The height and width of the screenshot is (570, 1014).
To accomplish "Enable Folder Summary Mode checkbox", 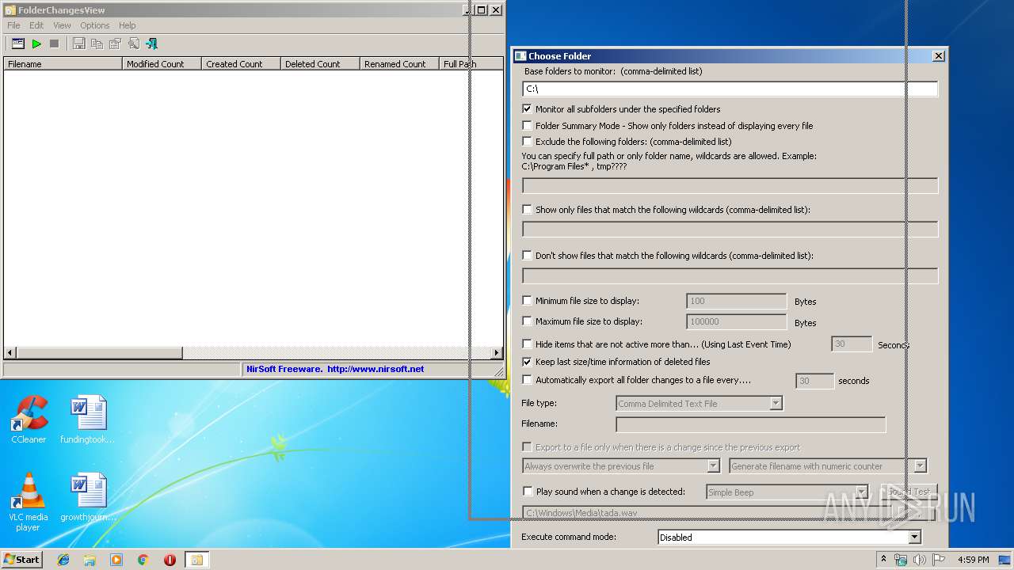I will (527, 125).
